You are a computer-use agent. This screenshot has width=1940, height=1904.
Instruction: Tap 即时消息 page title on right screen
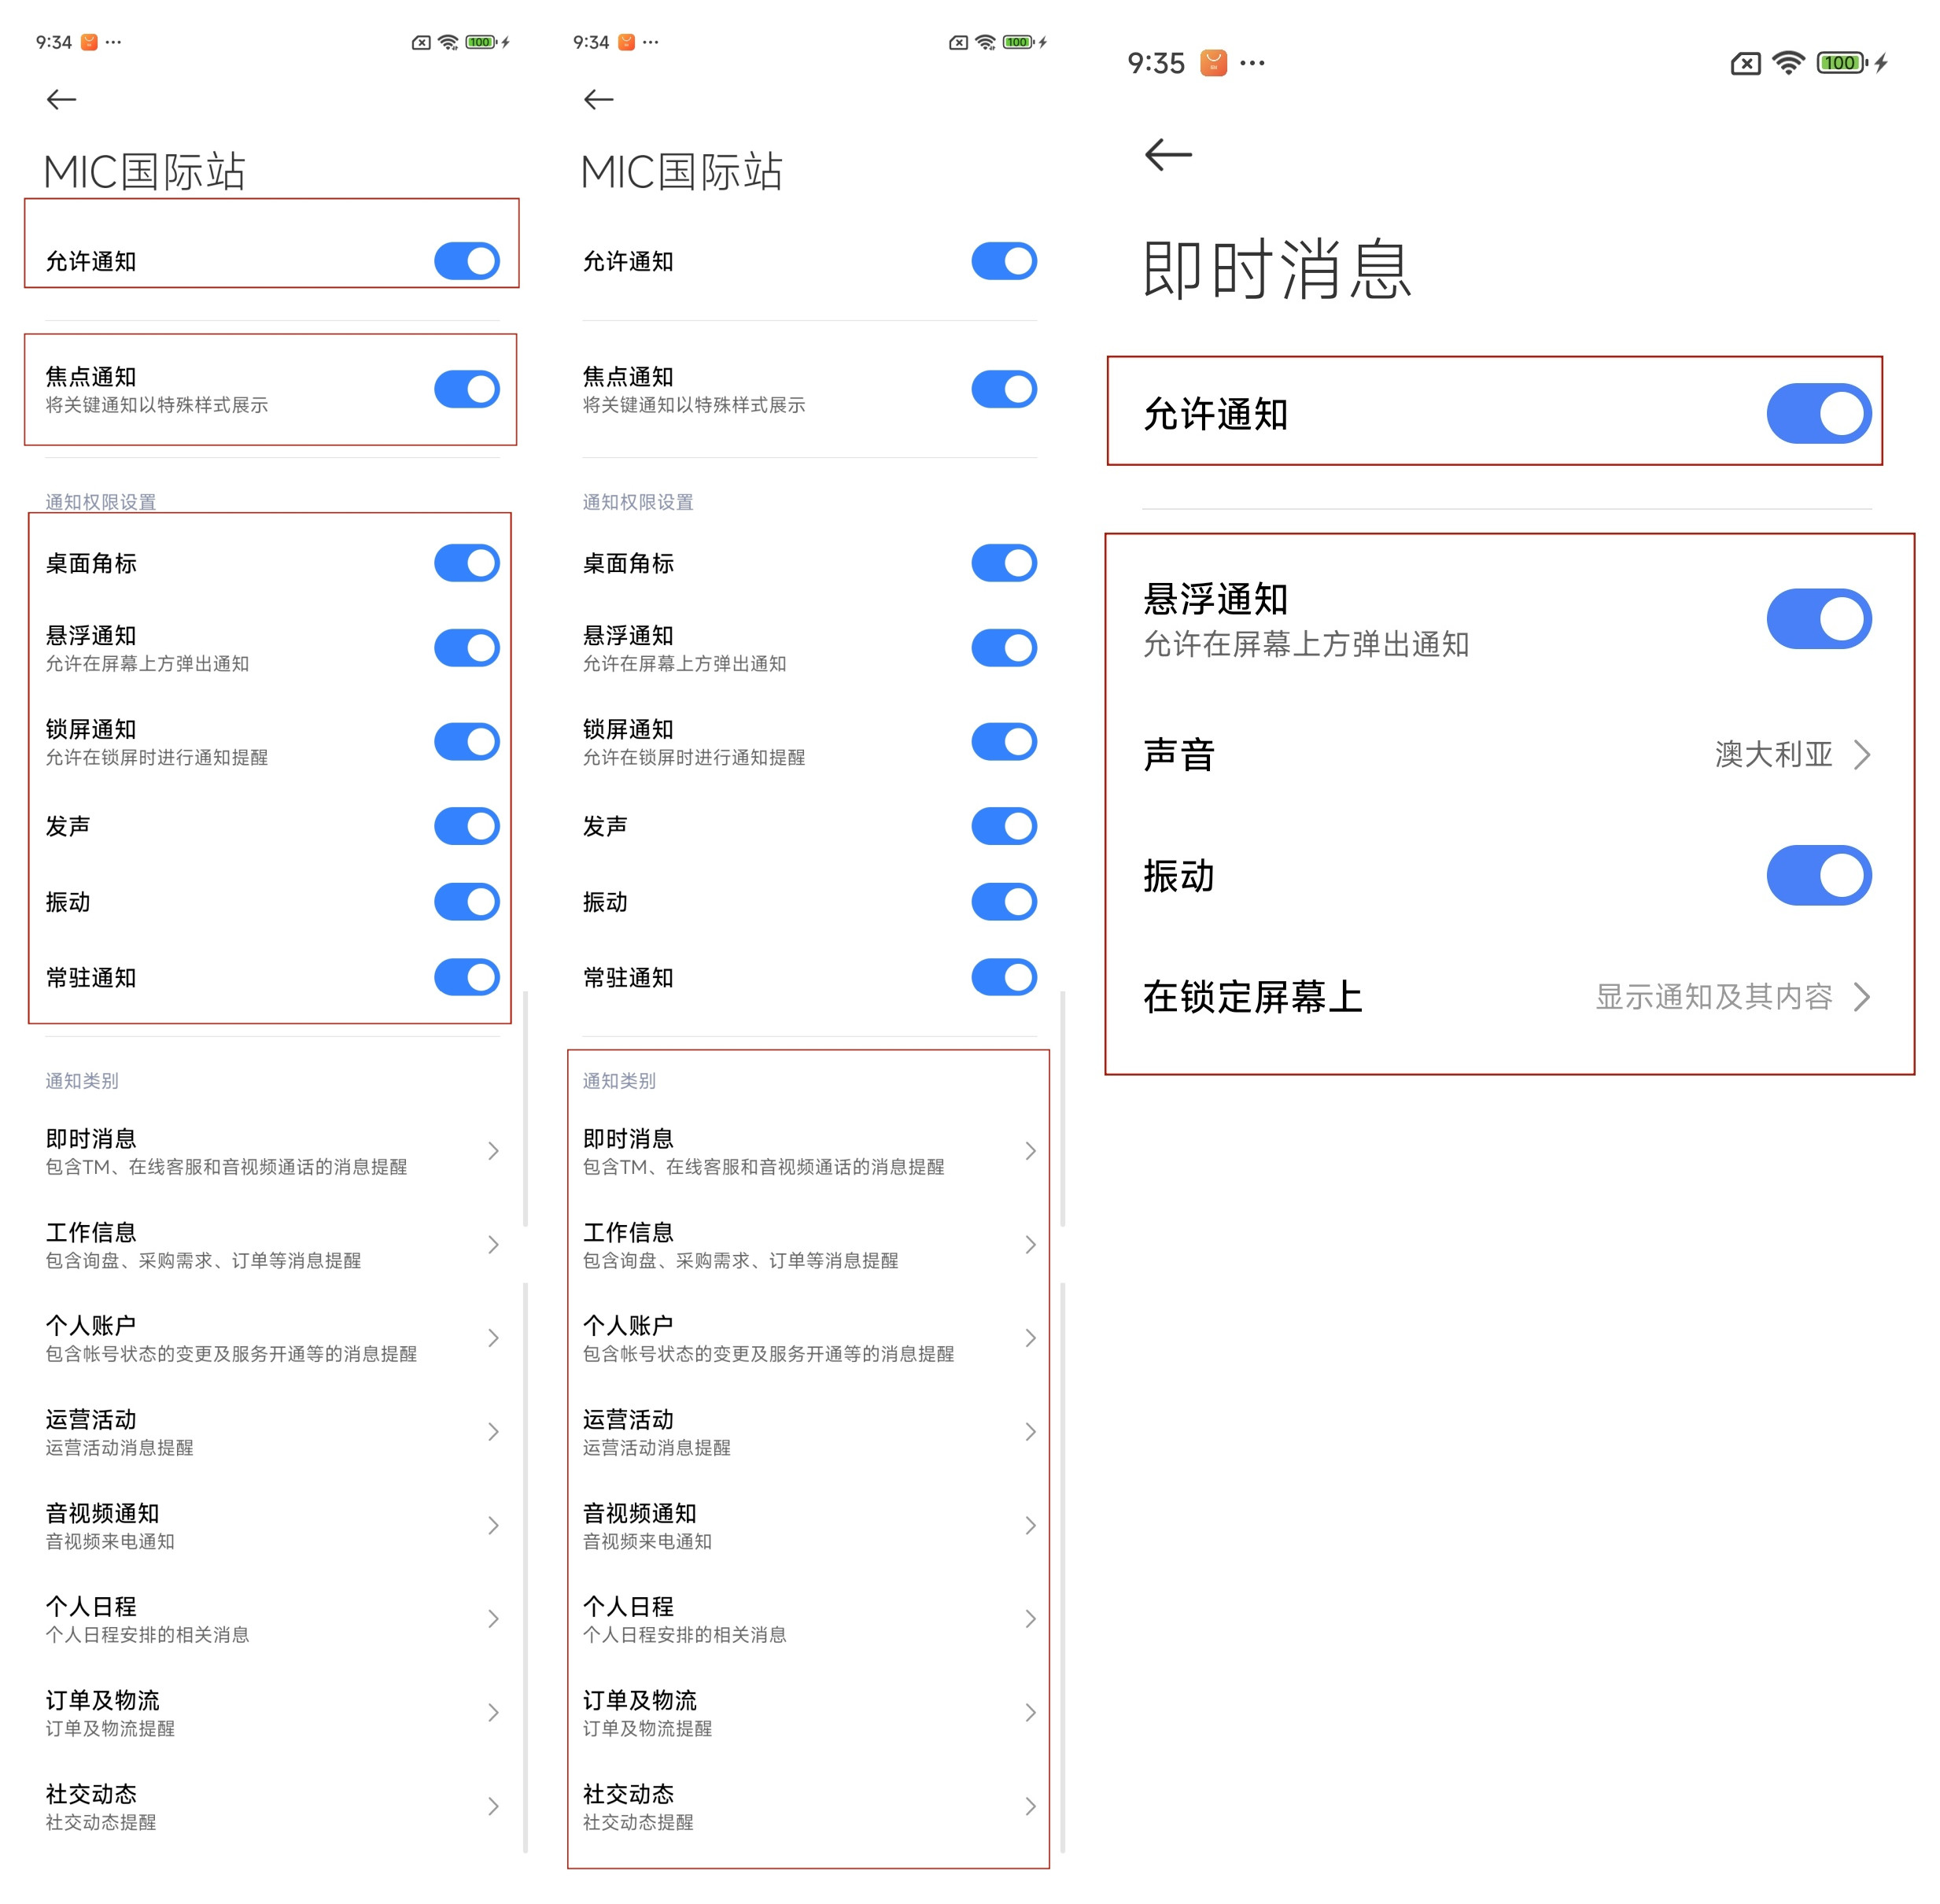pos(1277,269)
